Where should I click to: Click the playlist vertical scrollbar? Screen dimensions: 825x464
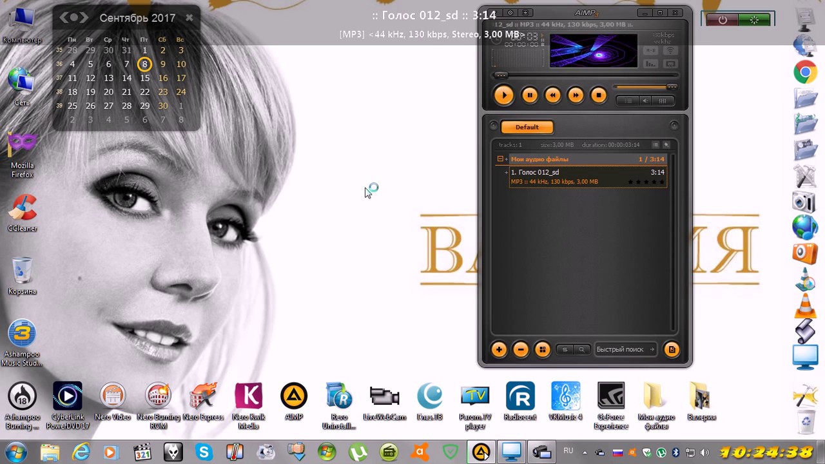tap(672, 242)
